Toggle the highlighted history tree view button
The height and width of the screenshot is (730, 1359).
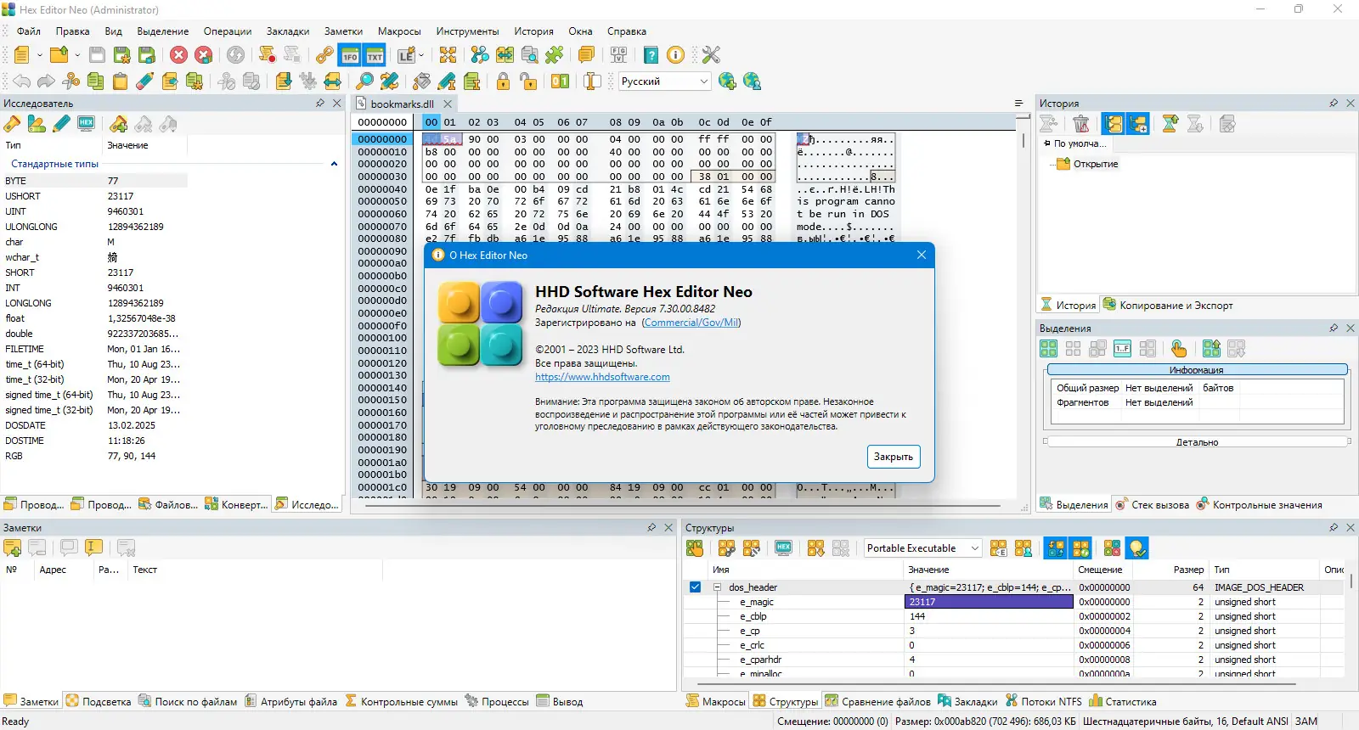pyautogui.click(x=1114, y=124)
